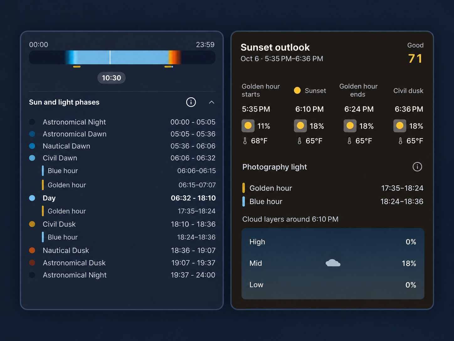Select the Astronomical Dawn row
This screenshot has width=454, height=341.
coord(122,134)
